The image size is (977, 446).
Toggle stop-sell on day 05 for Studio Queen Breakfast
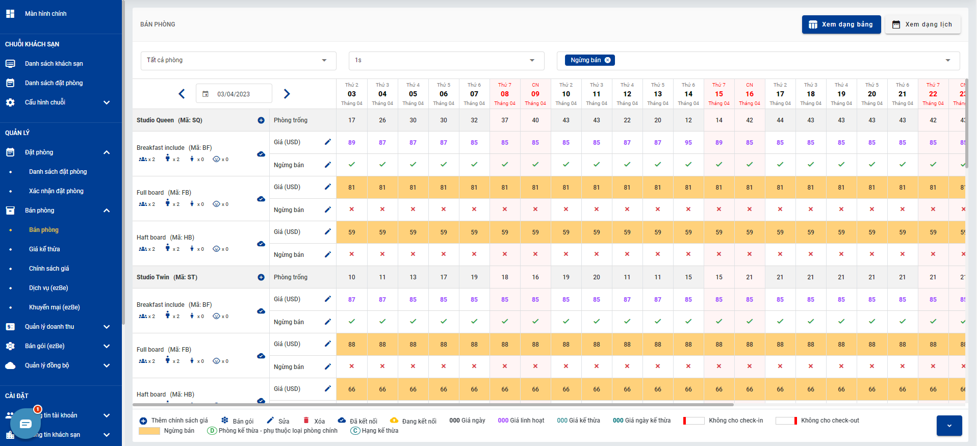413,165
